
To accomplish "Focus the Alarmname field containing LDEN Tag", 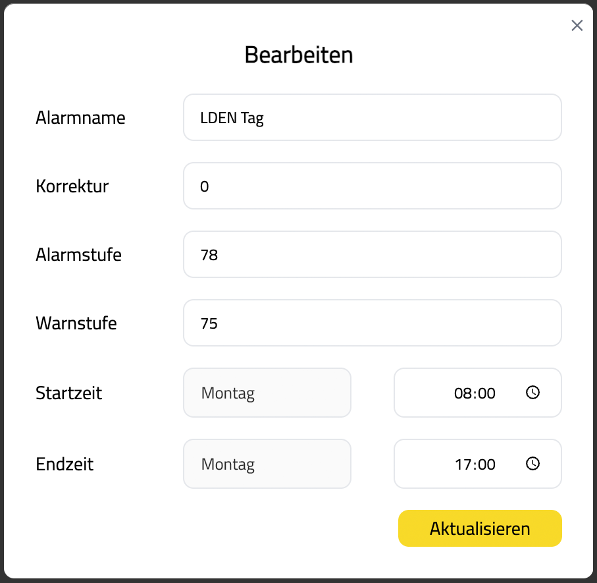I will tap(372, 117).
